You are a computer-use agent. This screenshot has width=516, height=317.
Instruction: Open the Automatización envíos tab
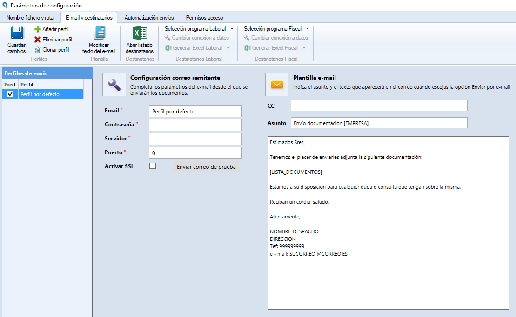click(149, 17)
